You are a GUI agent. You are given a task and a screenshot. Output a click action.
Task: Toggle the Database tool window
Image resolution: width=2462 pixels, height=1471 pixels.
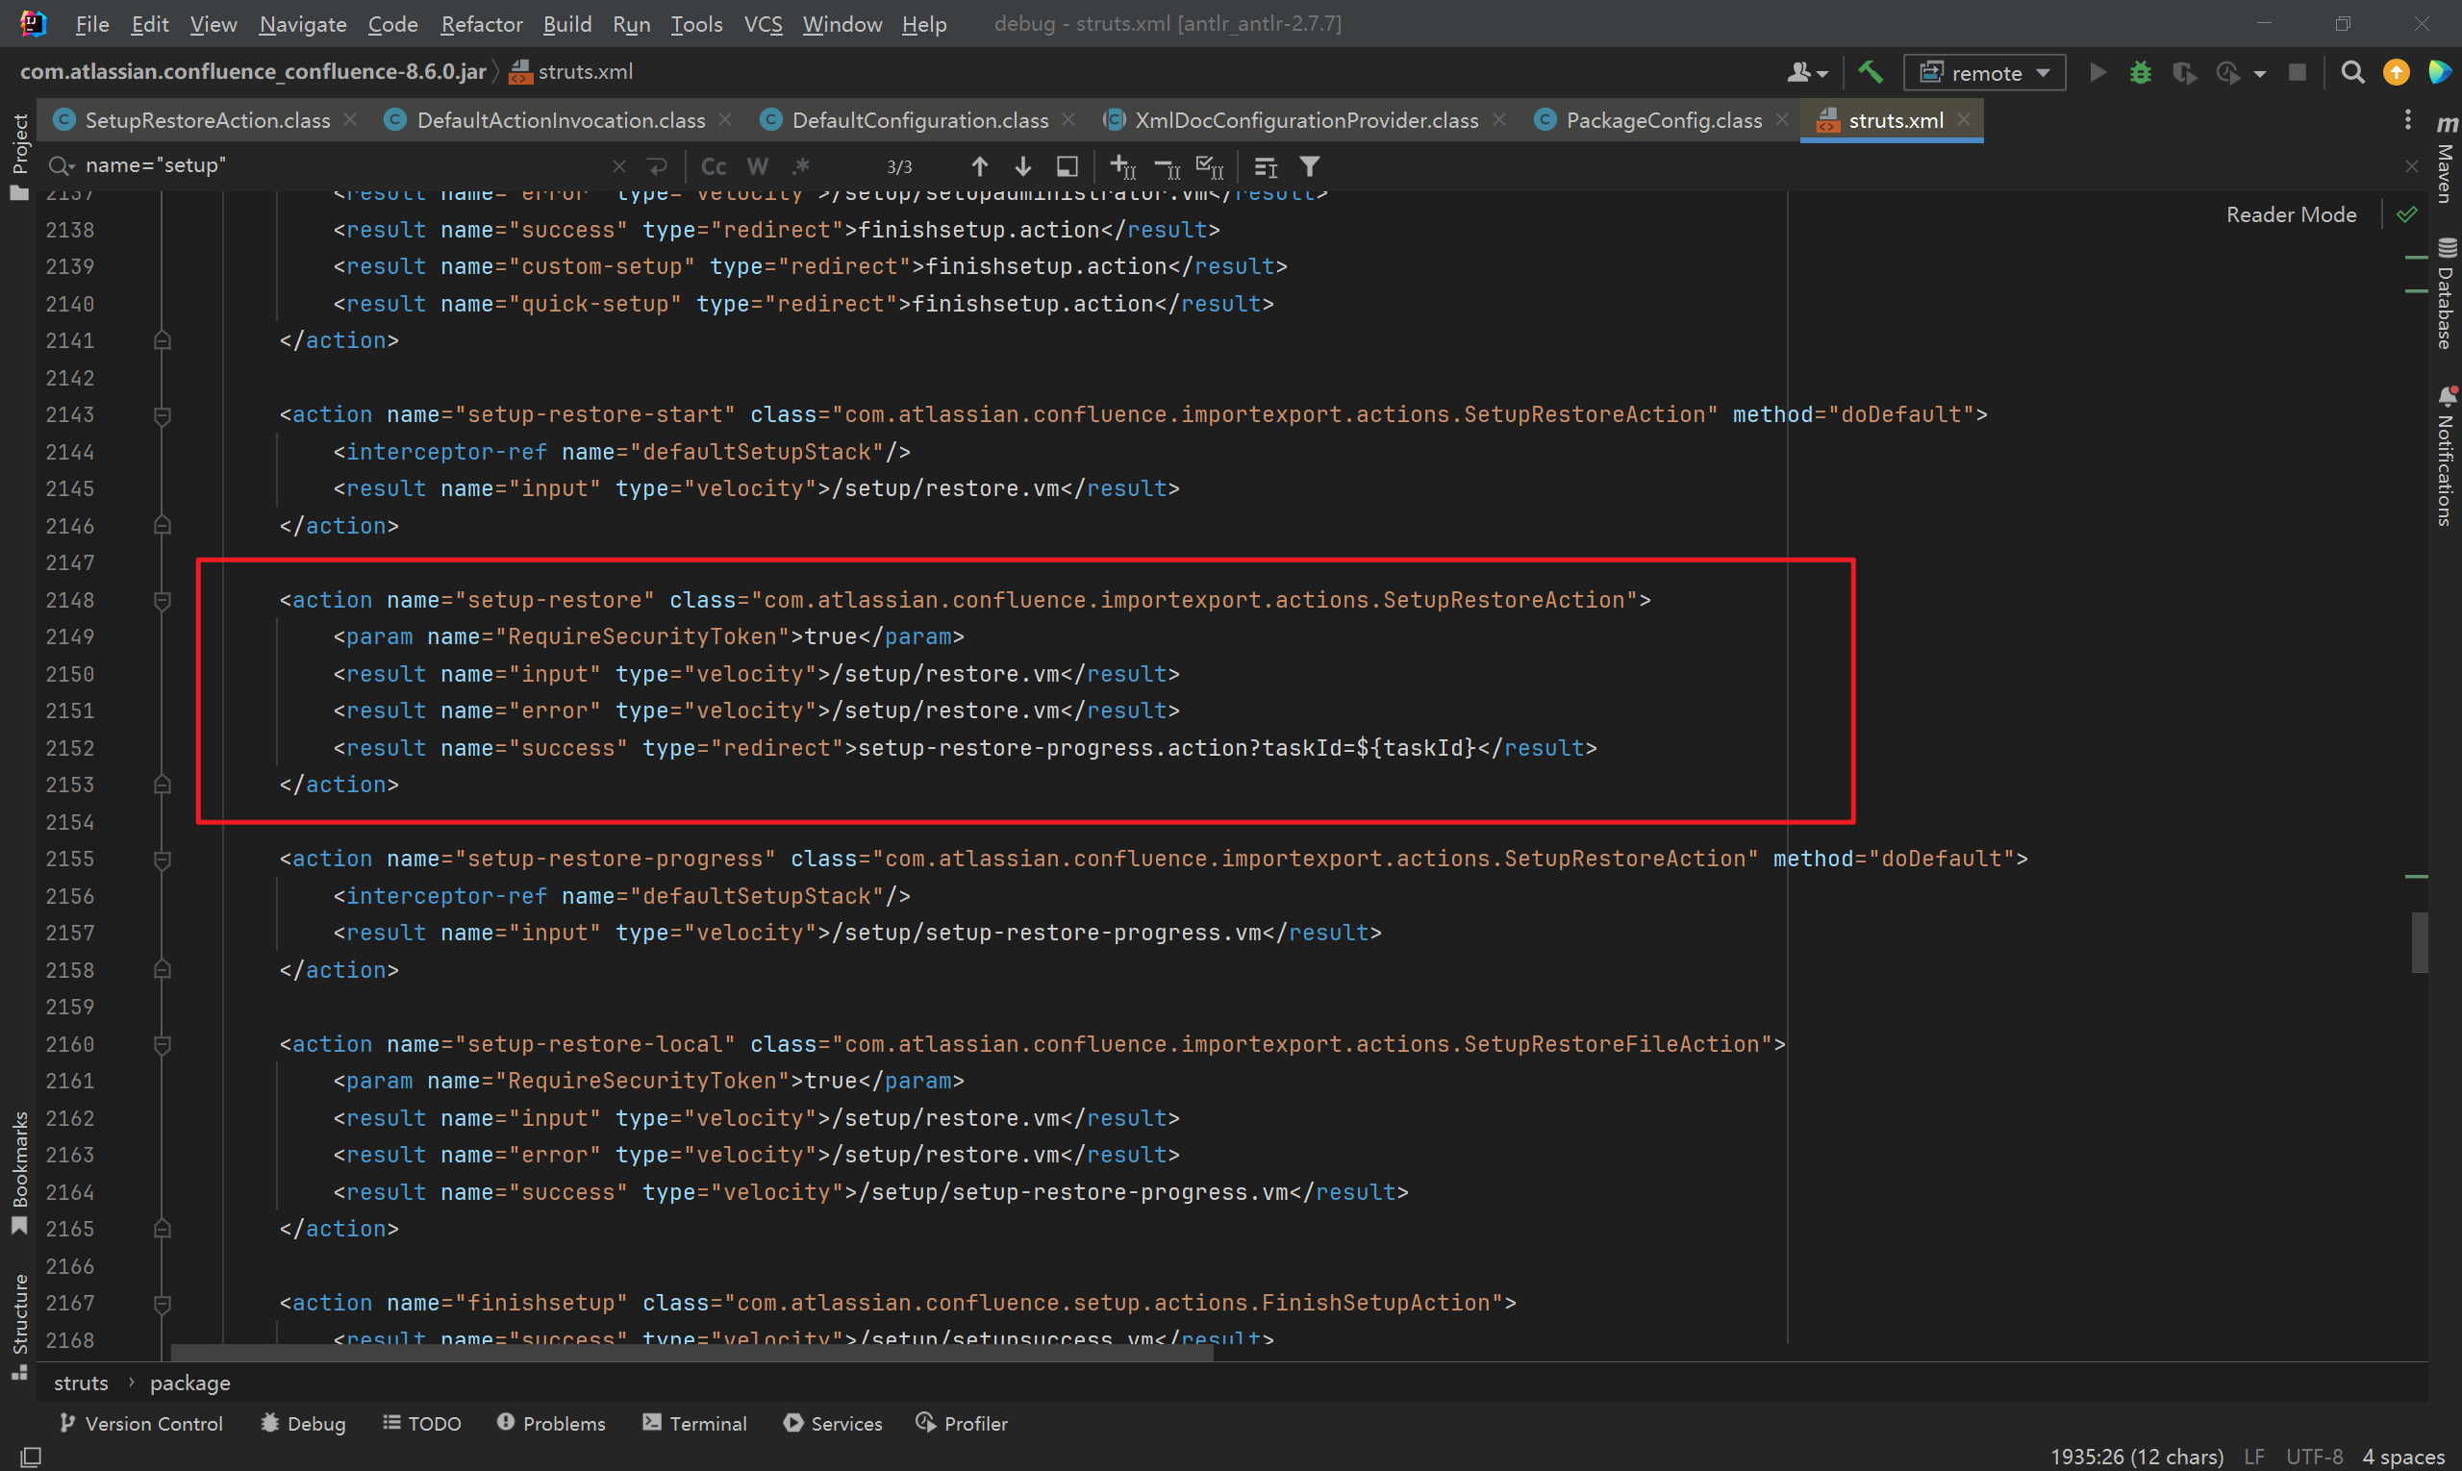click(x=2447, y=293)
